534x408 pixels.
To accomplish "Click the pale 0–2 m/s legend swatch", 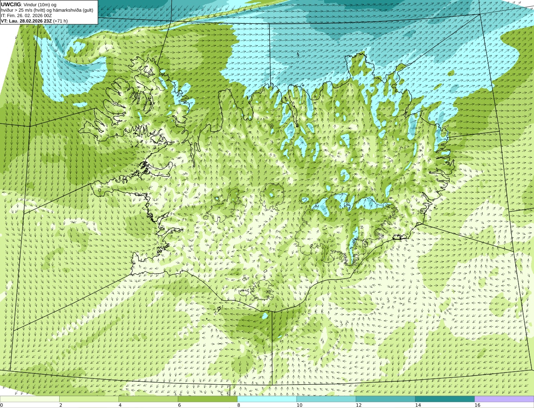I will (30, 399).
